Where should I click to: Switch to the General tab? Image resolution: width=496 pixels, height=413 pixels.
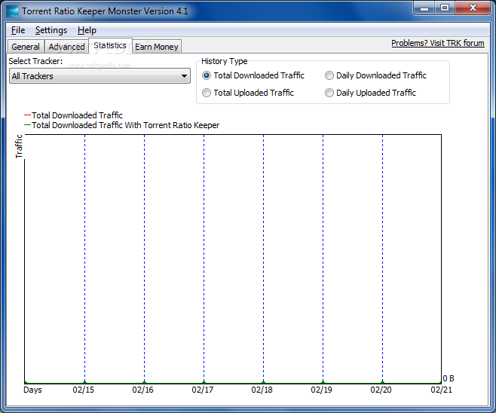[26, 47]
